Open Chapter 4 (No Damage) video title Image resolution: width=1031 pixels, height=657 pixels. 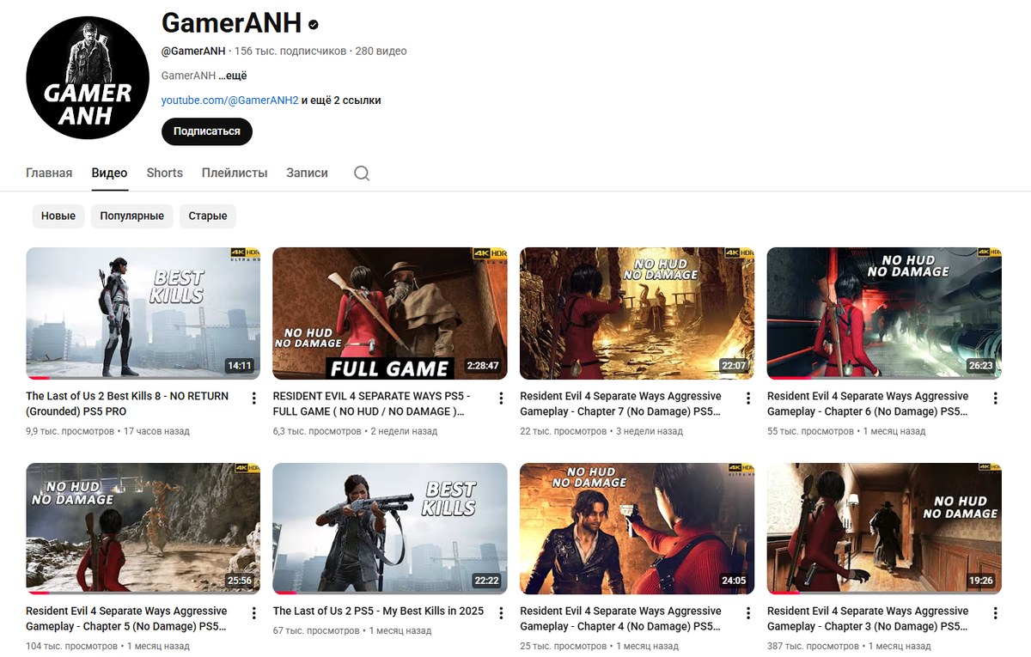click(620, 618)
